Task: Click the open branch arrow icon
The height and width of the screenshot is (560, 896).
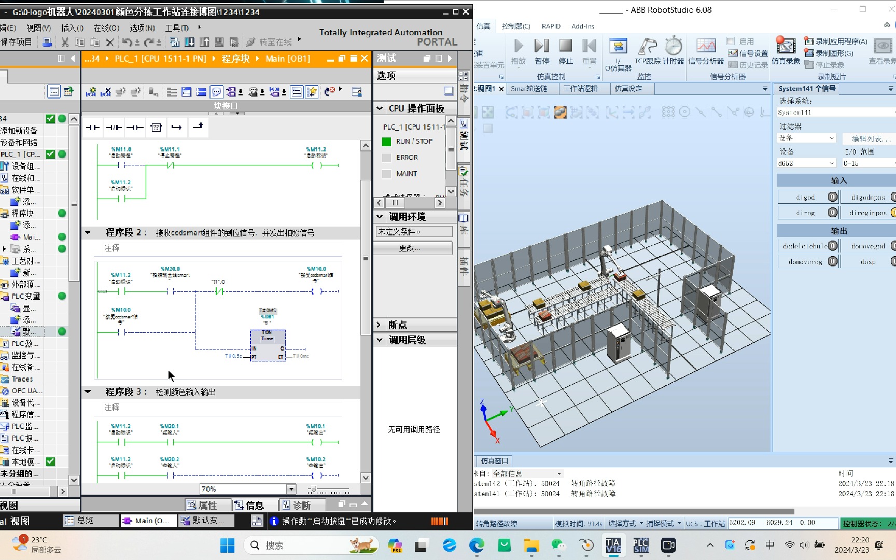Action: click(177, 127)
